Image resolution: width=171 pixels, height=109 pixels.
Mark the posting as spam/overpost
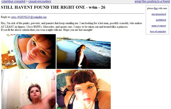point(159,26)
